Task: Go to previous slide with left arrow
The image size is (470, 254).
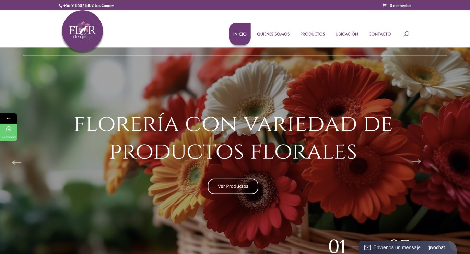Action: (x=16, y=162)
